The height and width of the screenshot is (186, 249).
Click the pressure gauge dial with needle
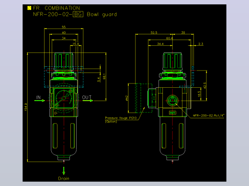[64, 98]
